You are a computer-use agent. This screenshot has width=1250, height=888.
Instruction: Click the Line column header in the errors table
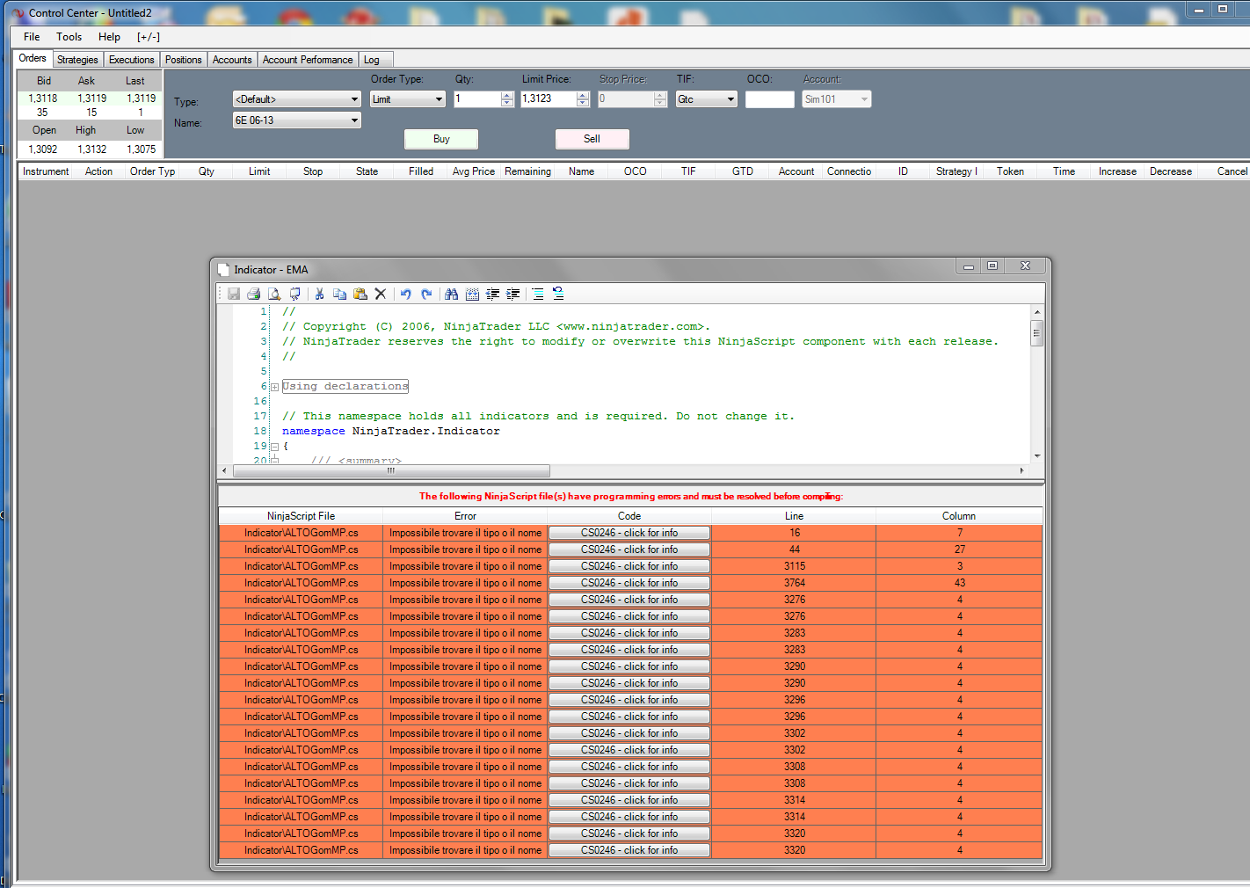pyautogui.click(x=794, y=516)
